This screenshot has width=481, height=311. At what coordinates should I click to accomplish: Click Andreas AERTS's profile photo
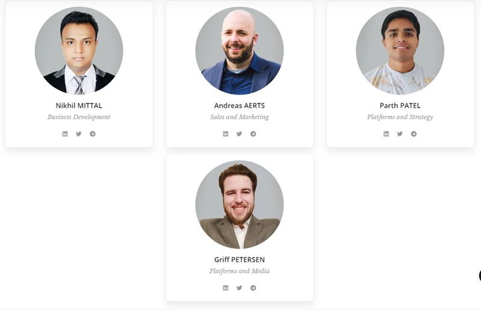[x=239, y=51]
